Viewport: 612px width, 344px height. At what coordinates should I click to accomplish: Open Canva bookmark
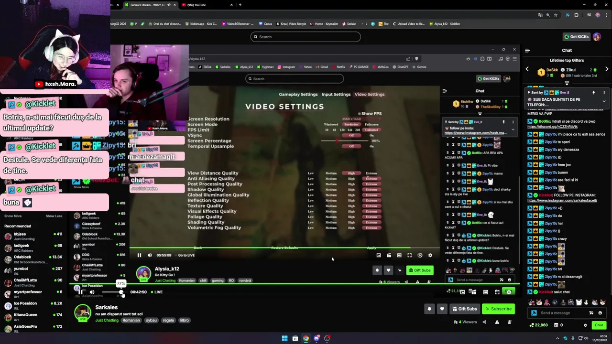[265, 24]
